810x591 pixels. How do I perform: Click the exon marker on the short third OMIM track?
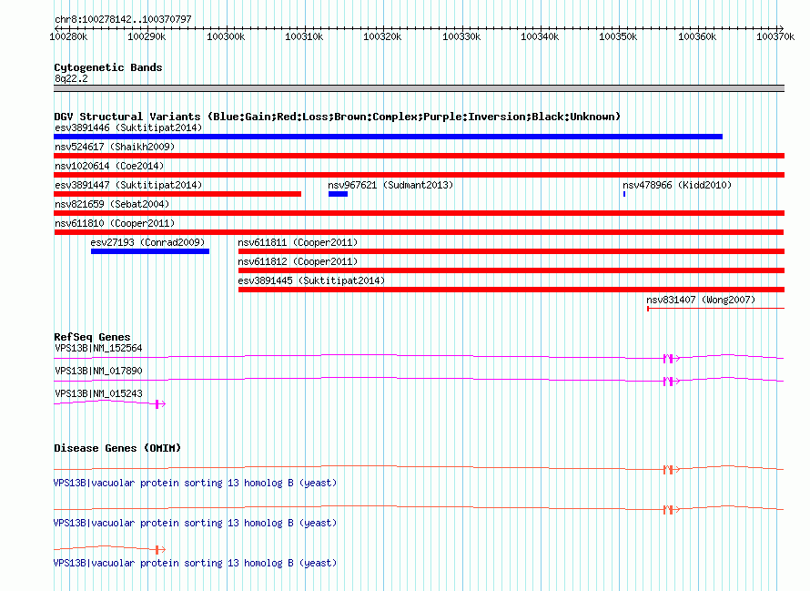click(157, 550)
